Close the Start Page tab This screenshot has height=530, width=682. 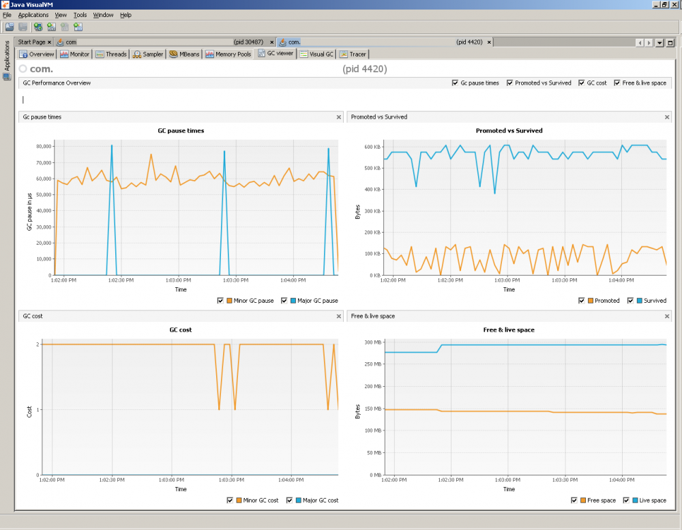[50, 42]
